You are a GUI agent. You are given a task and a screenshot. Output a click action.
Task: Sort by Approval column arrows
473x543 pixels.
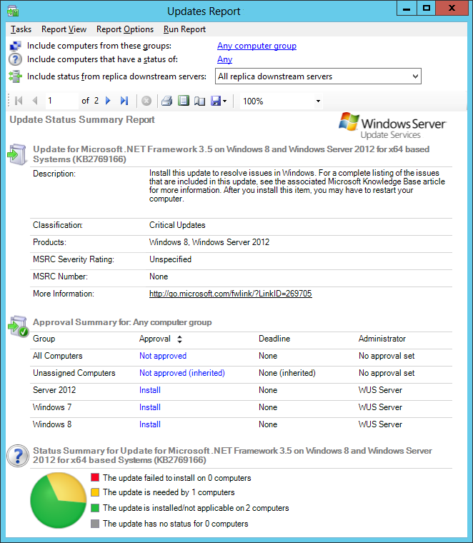pyautogui.click(x=179, y=339)
